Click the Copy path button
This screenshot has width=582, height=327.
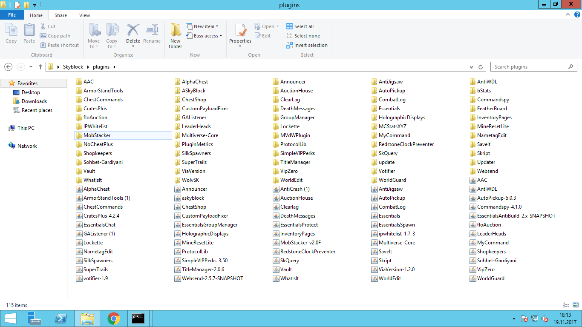55,36
